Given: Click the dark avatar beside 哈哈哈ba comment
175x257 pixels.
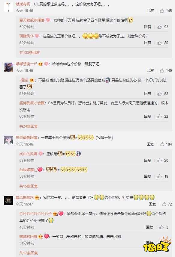Looking at the screenshot, I should (x=8, y=67).
